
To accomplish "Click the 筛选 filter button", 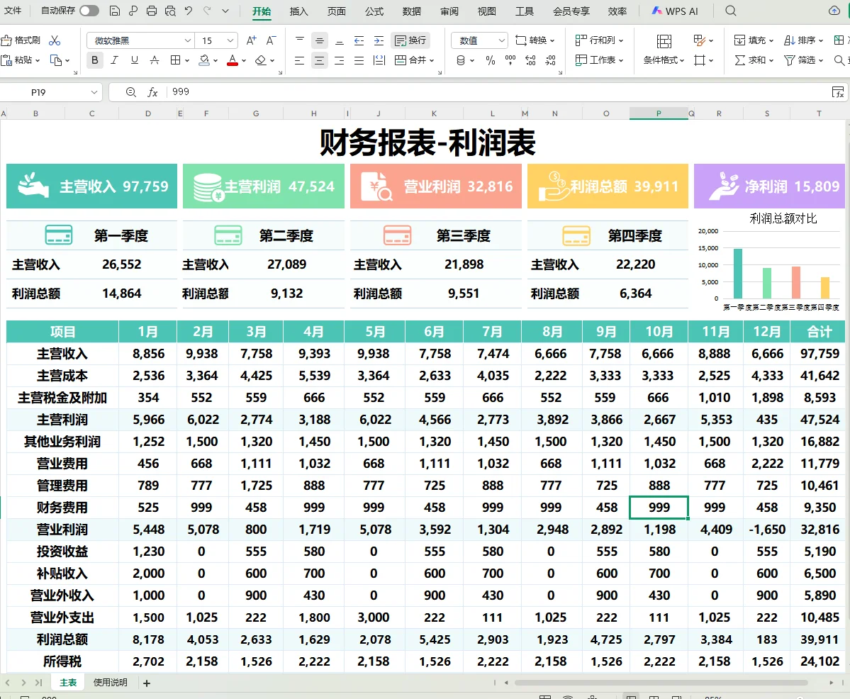I will click(x=804, y=60).
